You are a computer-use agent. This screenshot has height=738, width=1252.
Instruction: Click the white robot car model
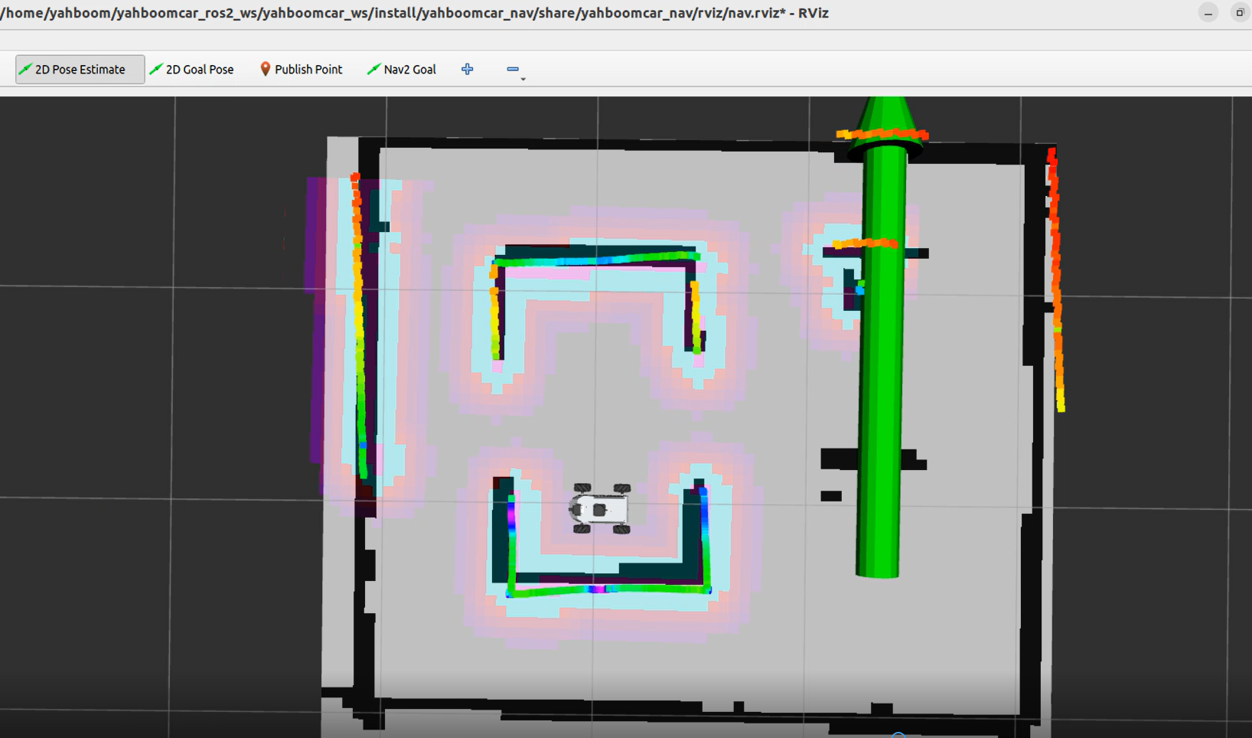coord(601,508)
